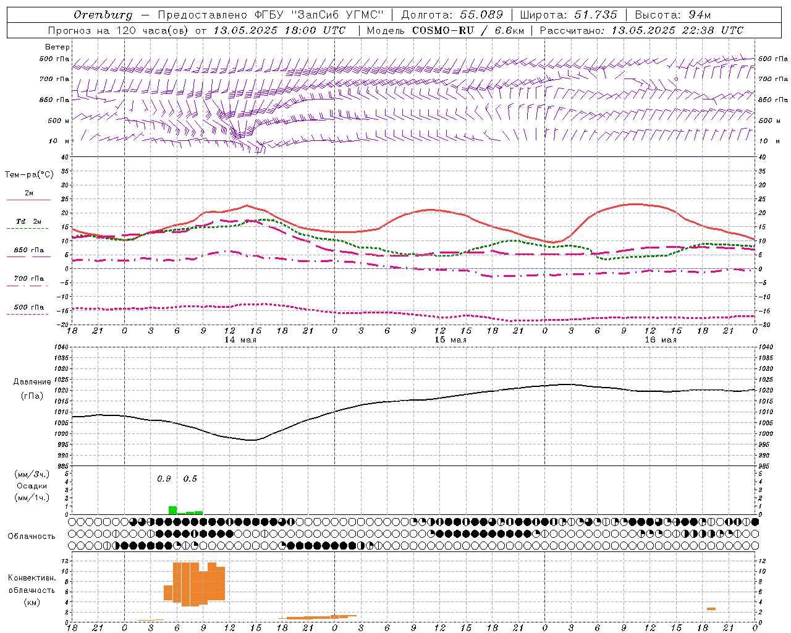Click the '16 мая' date label

pos(661,340)
